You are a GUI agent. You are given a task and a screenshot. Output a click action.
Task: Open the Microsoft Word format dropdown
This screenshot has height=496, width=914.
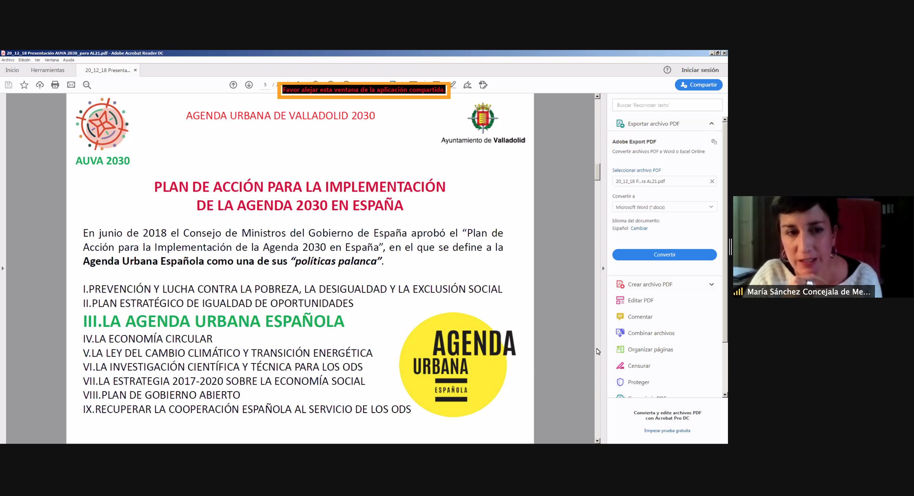point(664,207)
